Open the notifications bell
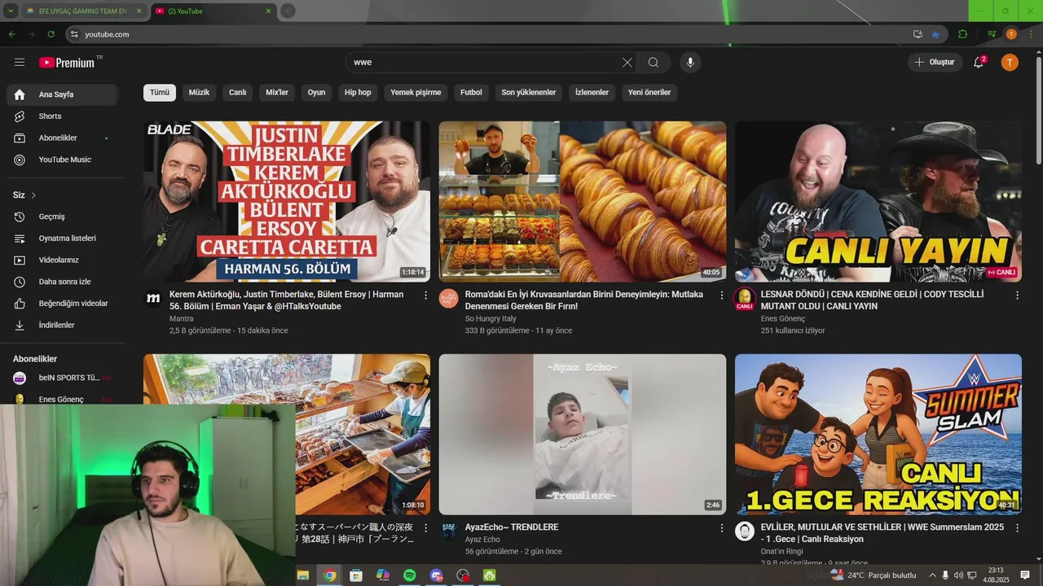 click(979, 63)
